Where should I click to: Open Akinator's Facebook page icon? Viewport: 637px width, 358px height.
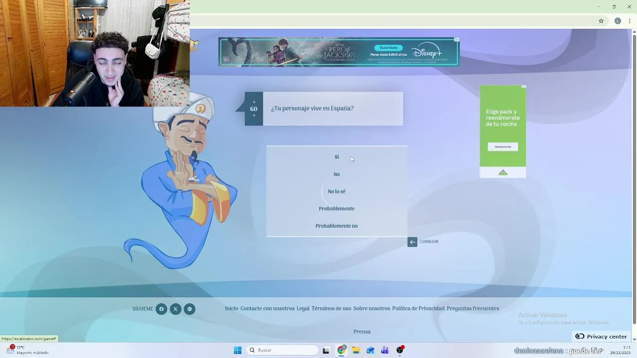click(x=161, y=309)
